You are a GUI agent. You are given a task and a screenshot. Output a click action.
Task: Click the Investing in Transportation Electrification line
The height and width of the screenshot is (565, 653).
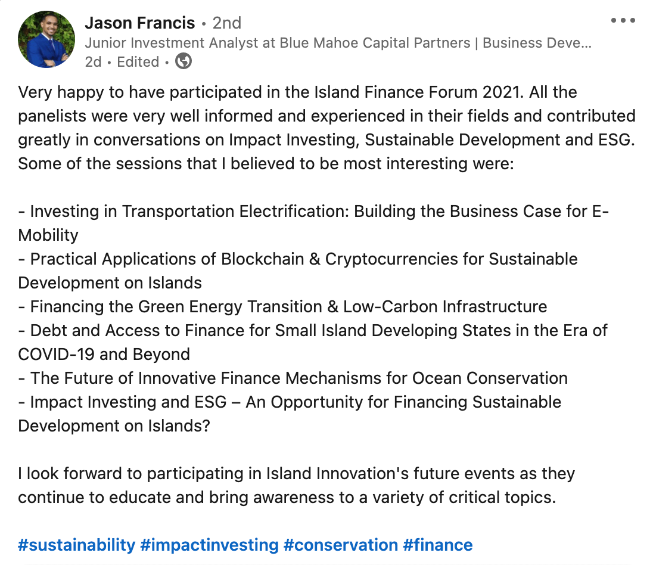[313, 223]
